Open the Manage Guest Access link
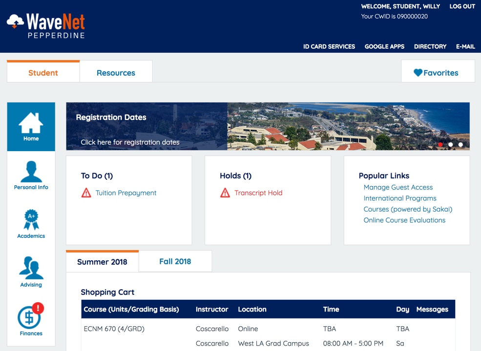 (x=398, y=187)
